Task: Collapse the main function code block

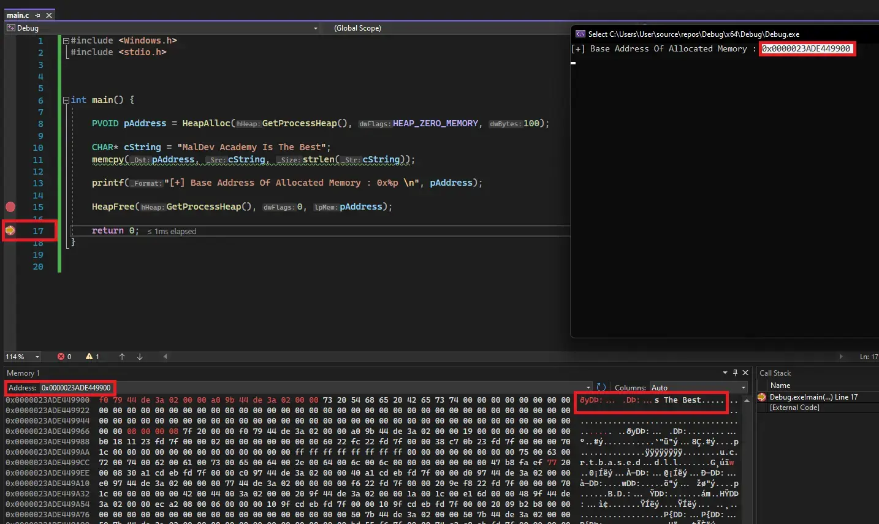Action: pyautogui.click(x=66, y=100)
